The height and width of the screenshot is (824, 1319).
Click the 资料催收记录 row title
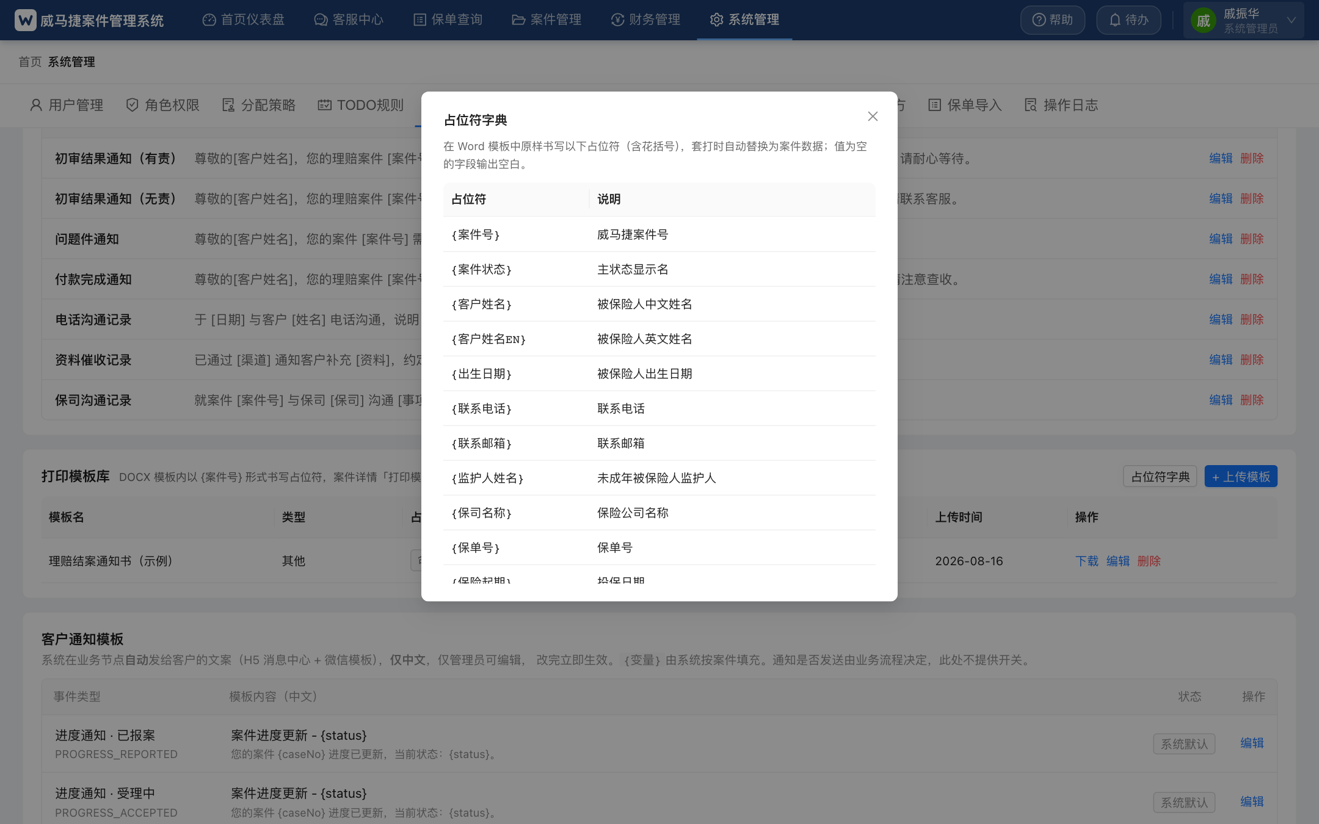[x=93, y=360]
